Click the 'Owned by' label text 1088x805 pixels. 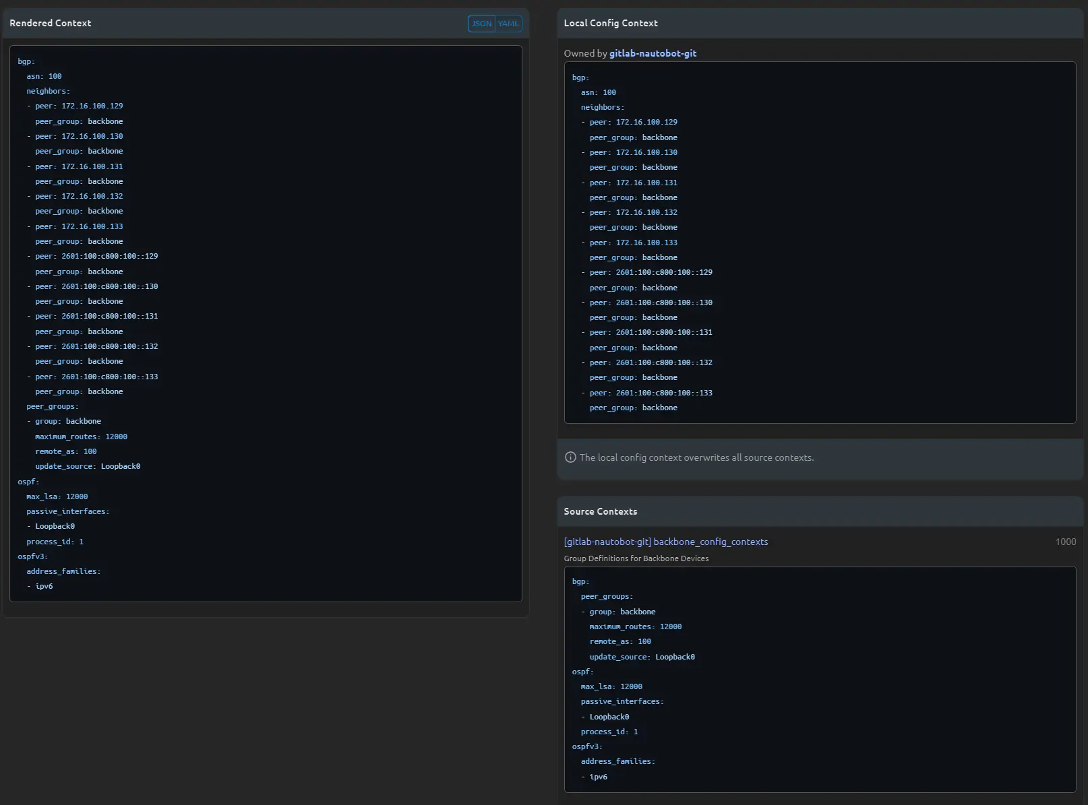click(585, 53)
